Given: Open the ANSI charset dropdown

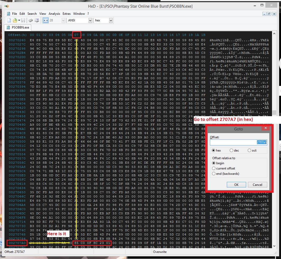Looking at the screenshot, I should (90, 20).
